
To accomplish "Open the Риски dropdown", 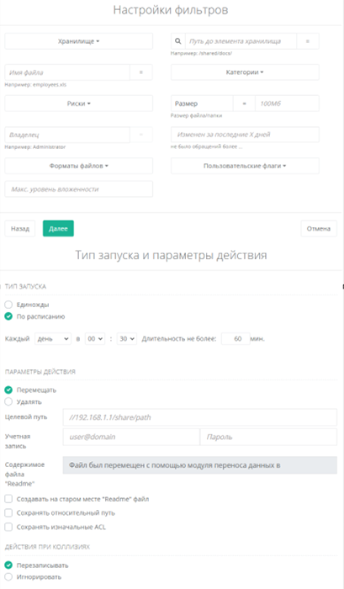I will [79, 103].
